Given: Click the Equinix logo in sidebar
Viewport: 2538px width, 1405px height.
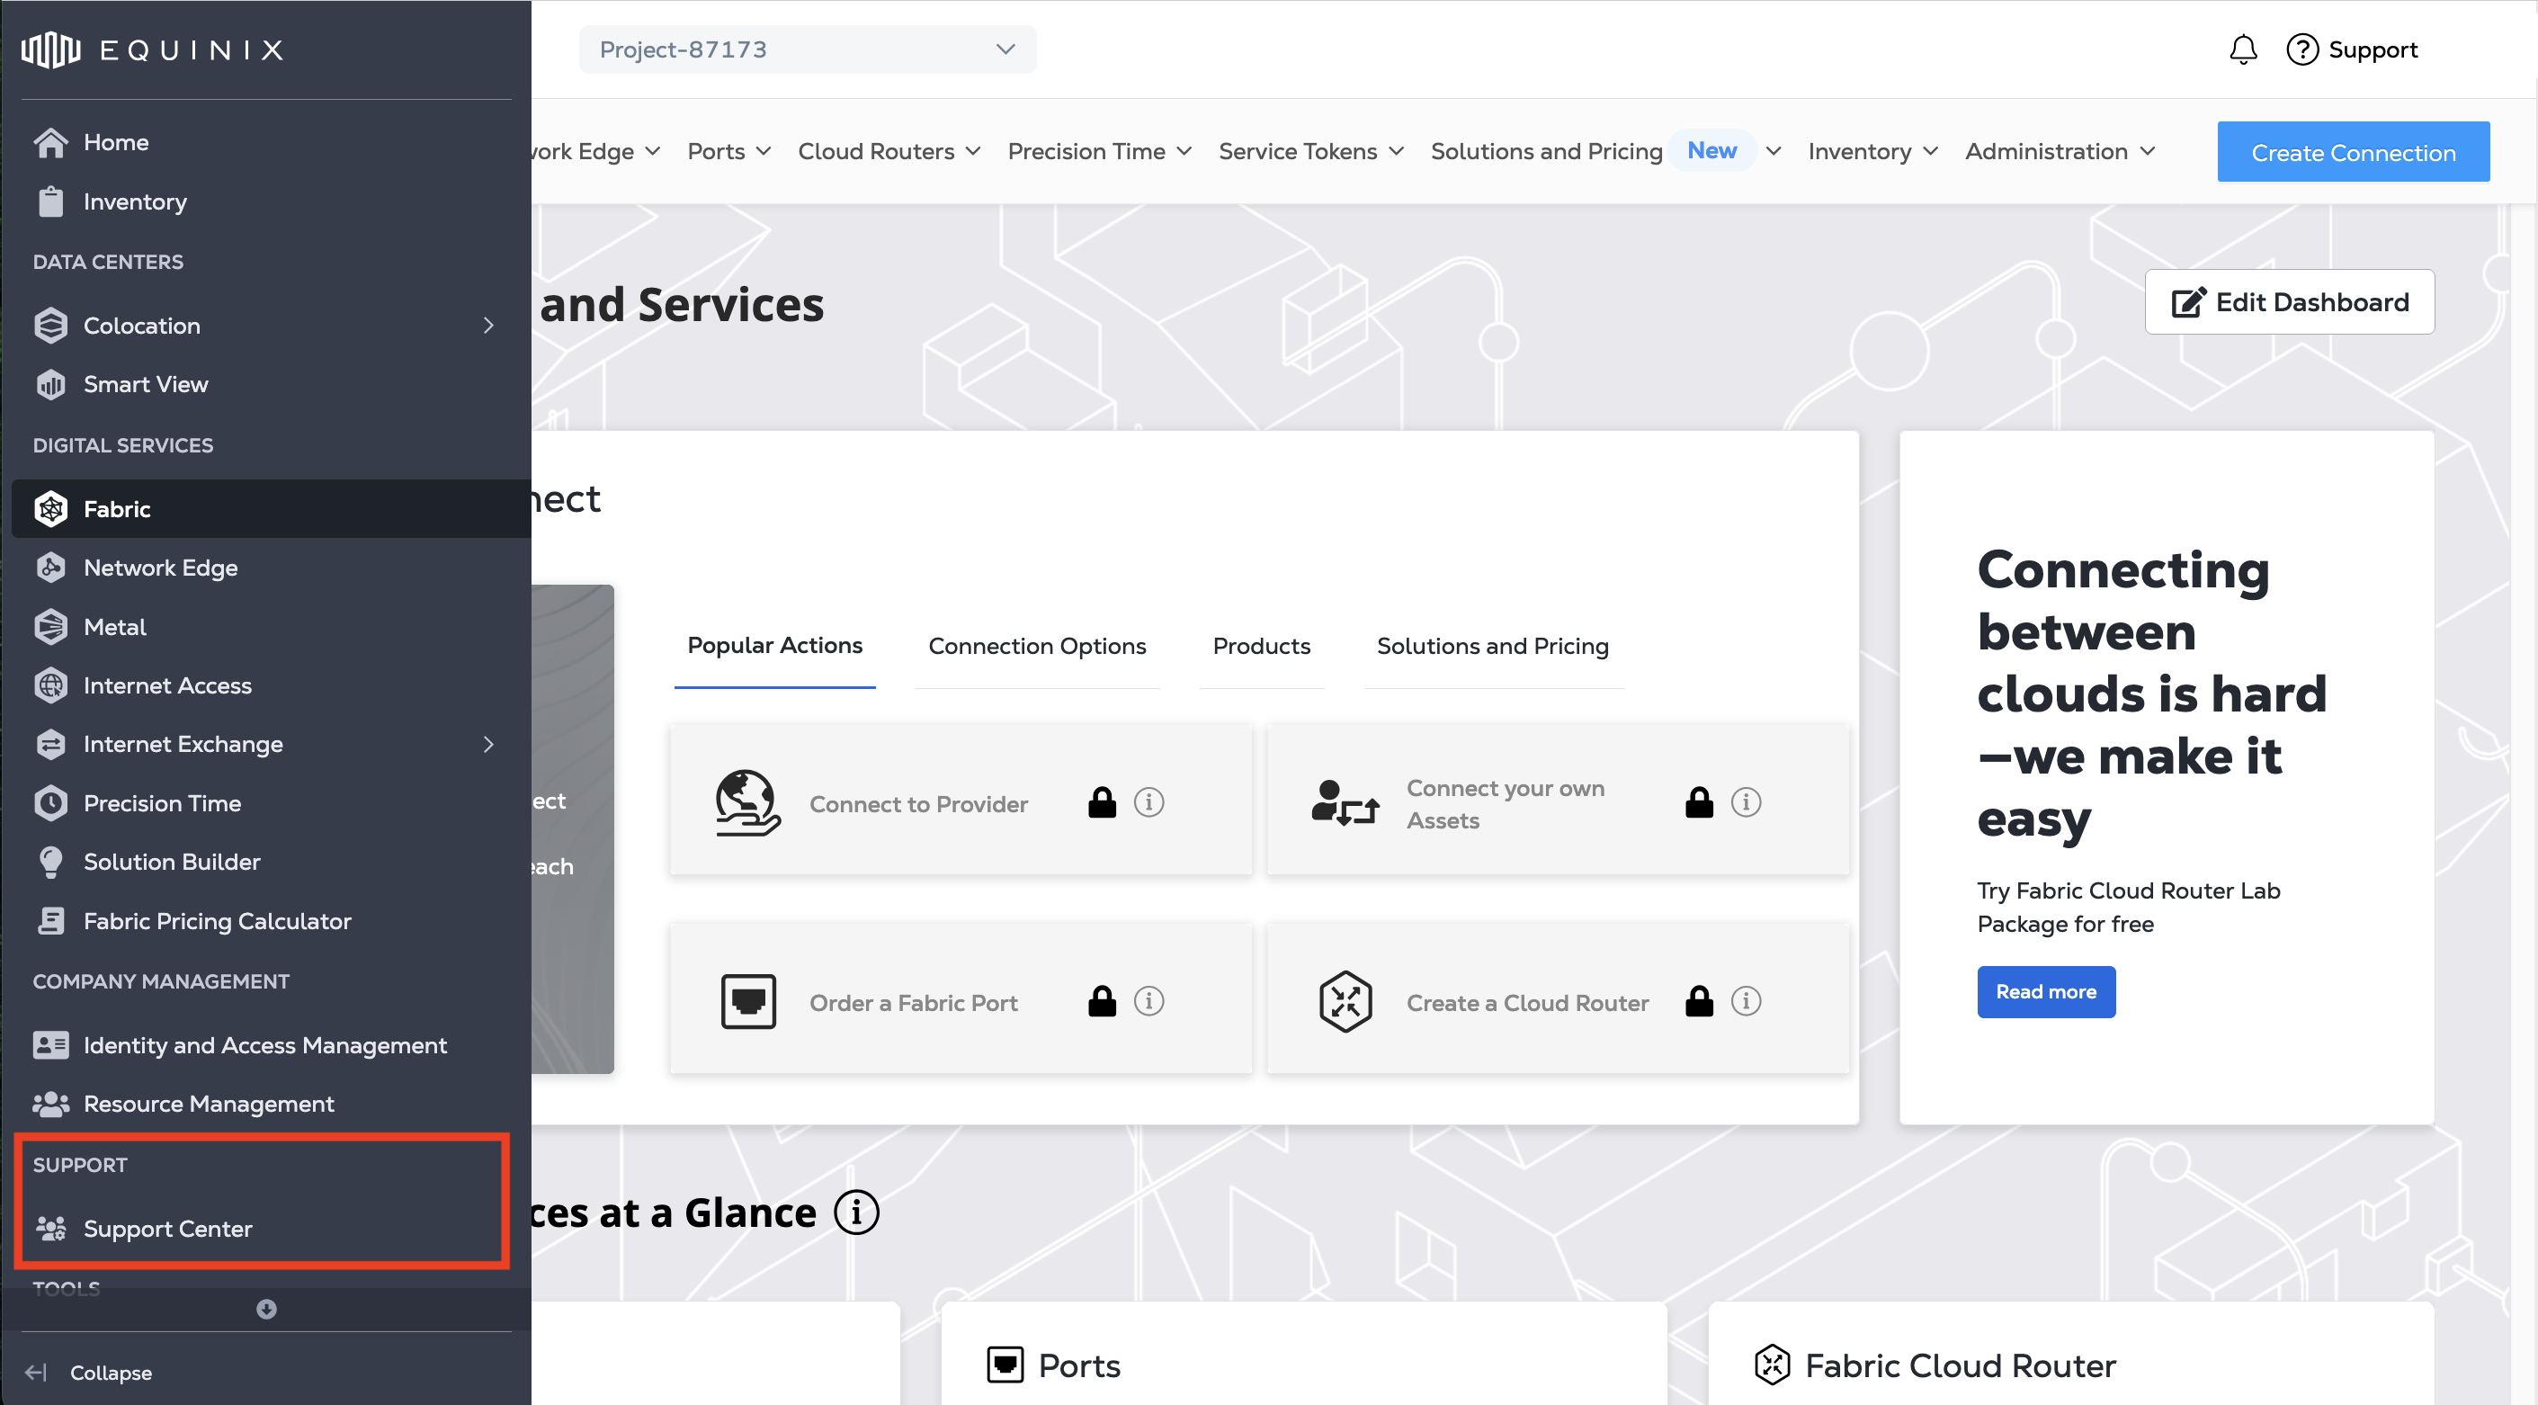Looking at the screenshot, I should [x=153, y=49].
